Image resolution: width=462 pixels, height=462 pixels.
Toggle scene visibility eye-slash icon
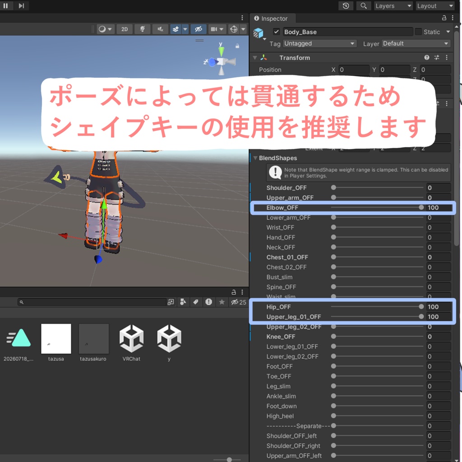coord(199,29)
